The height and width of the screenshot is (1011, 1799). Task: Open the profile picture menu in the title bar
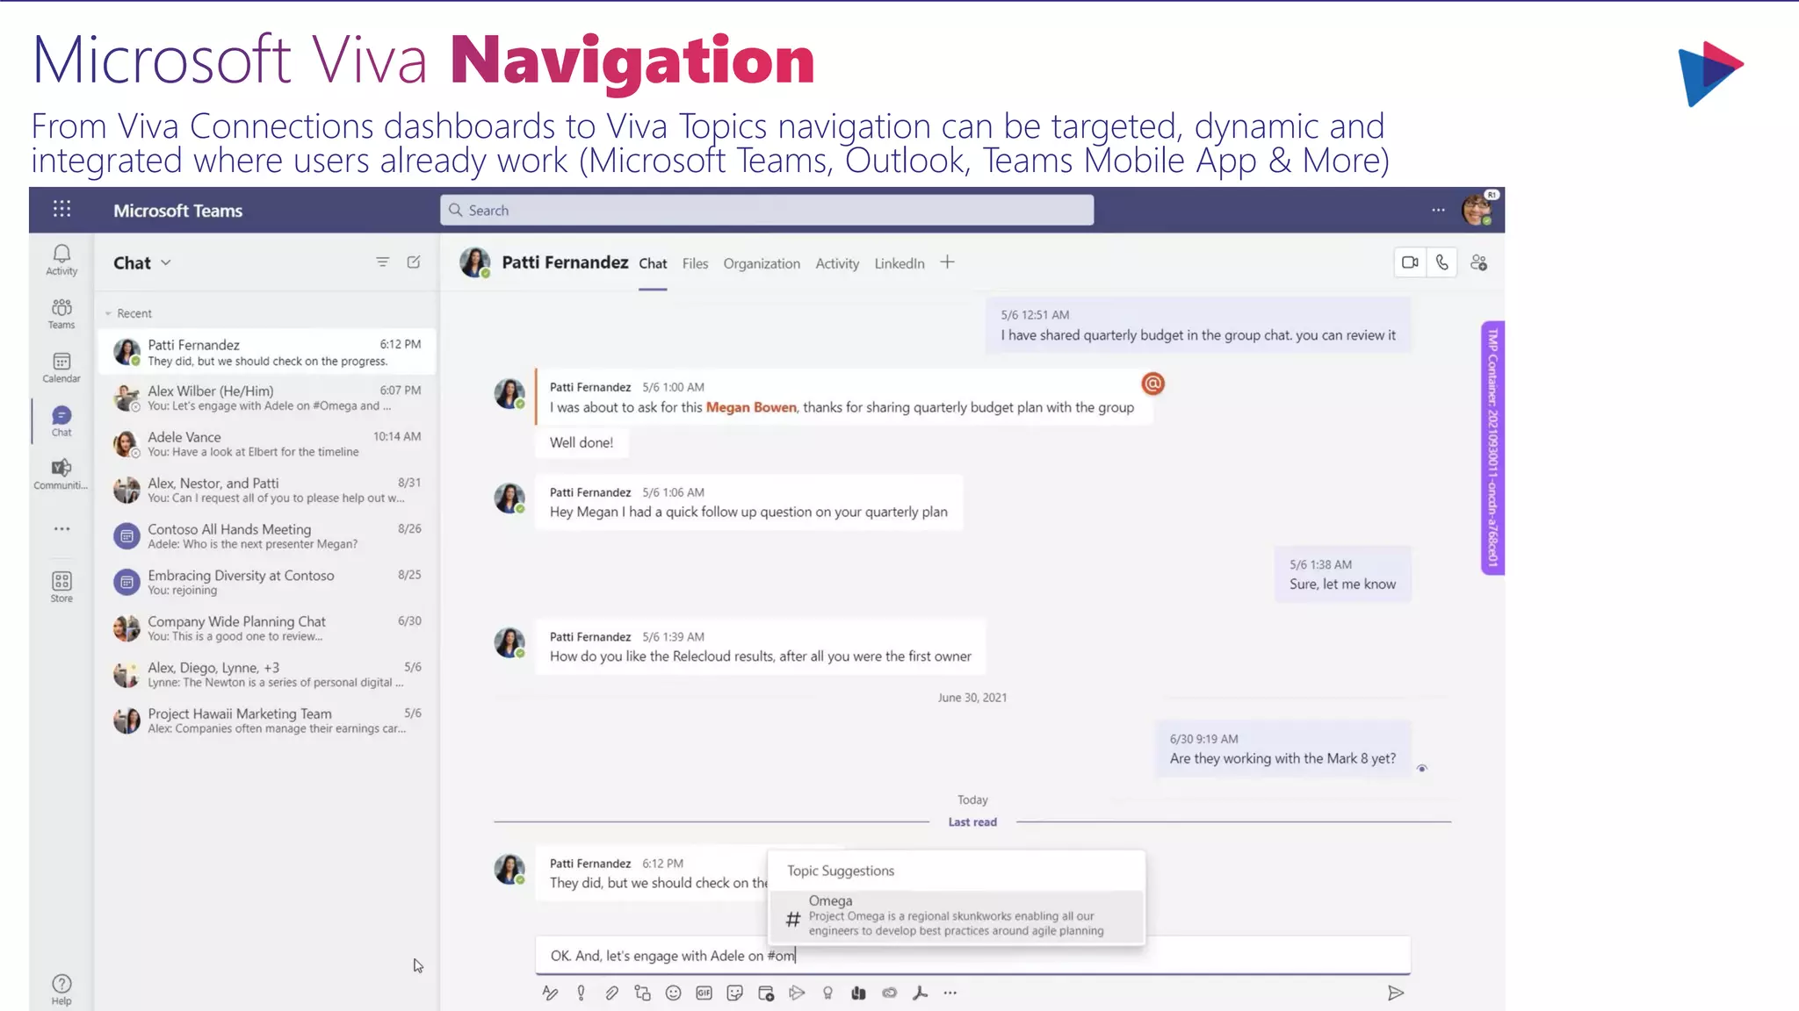[x=1477, y=209]
